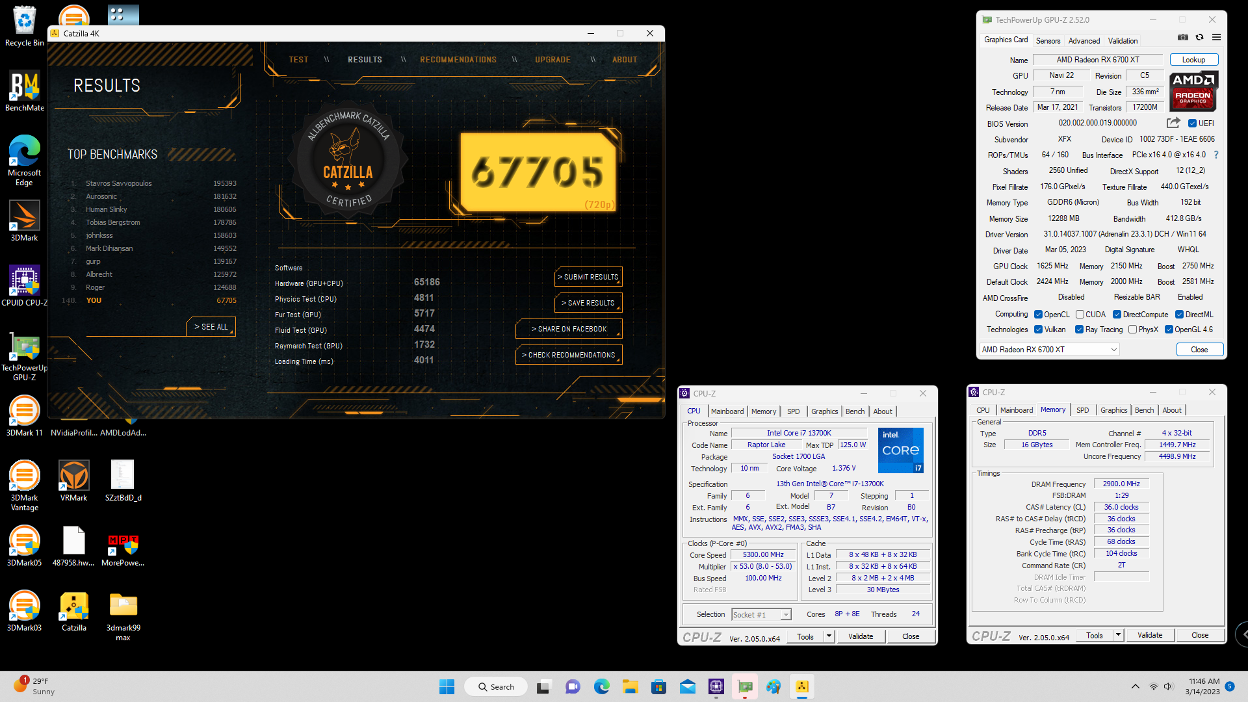Image resolution: width=1248 pixels, height=702 pixels.
Task: Open clock and date in system tray
Action: pyautogui.click(x=1203, y=686)
